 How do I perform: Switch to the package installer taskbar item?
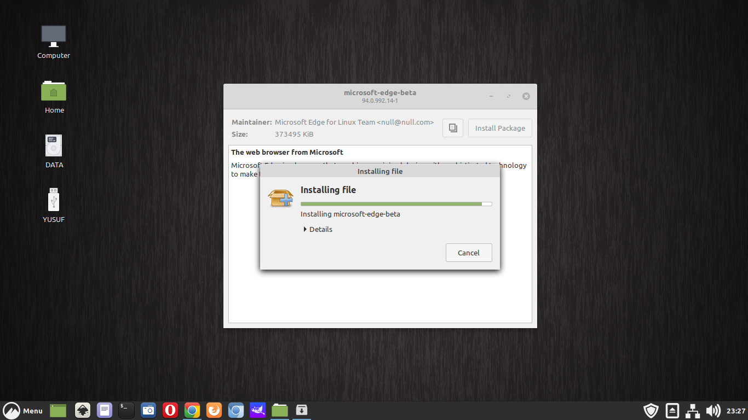coord(301,410)
